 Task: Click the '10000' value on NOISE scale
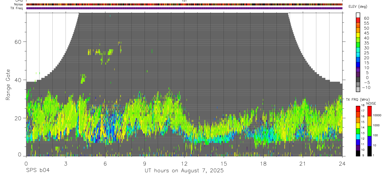click(377, 115)
